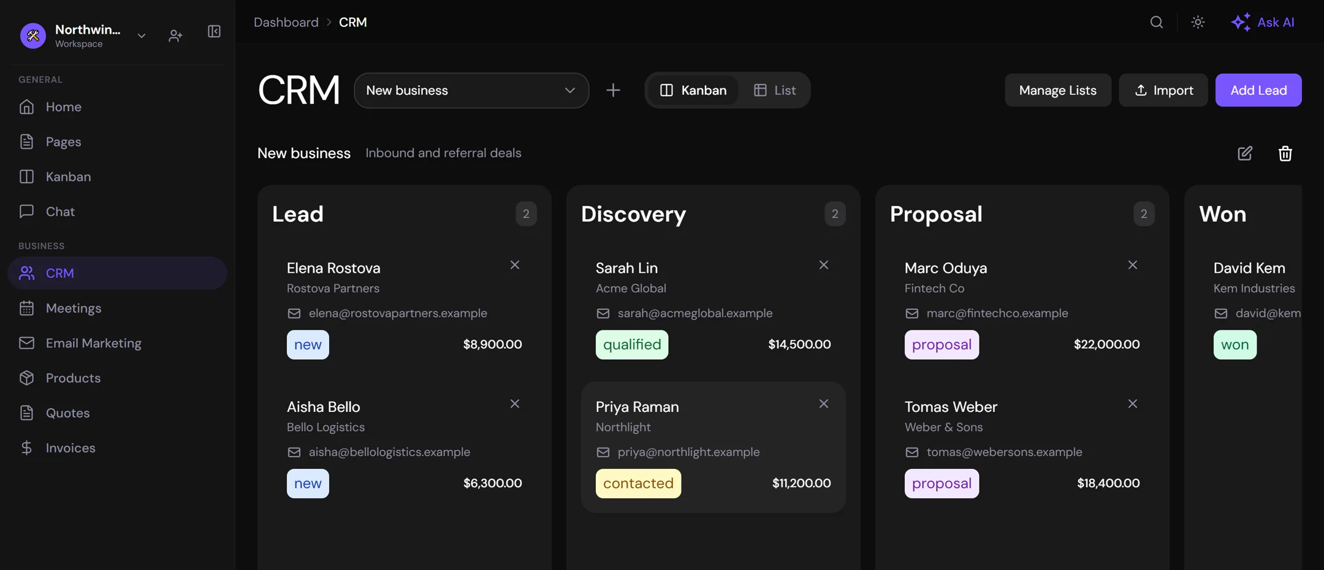Click the qualified status badge on Sarah Lin
Screen dimensions: 1324x570
point(632,344)
